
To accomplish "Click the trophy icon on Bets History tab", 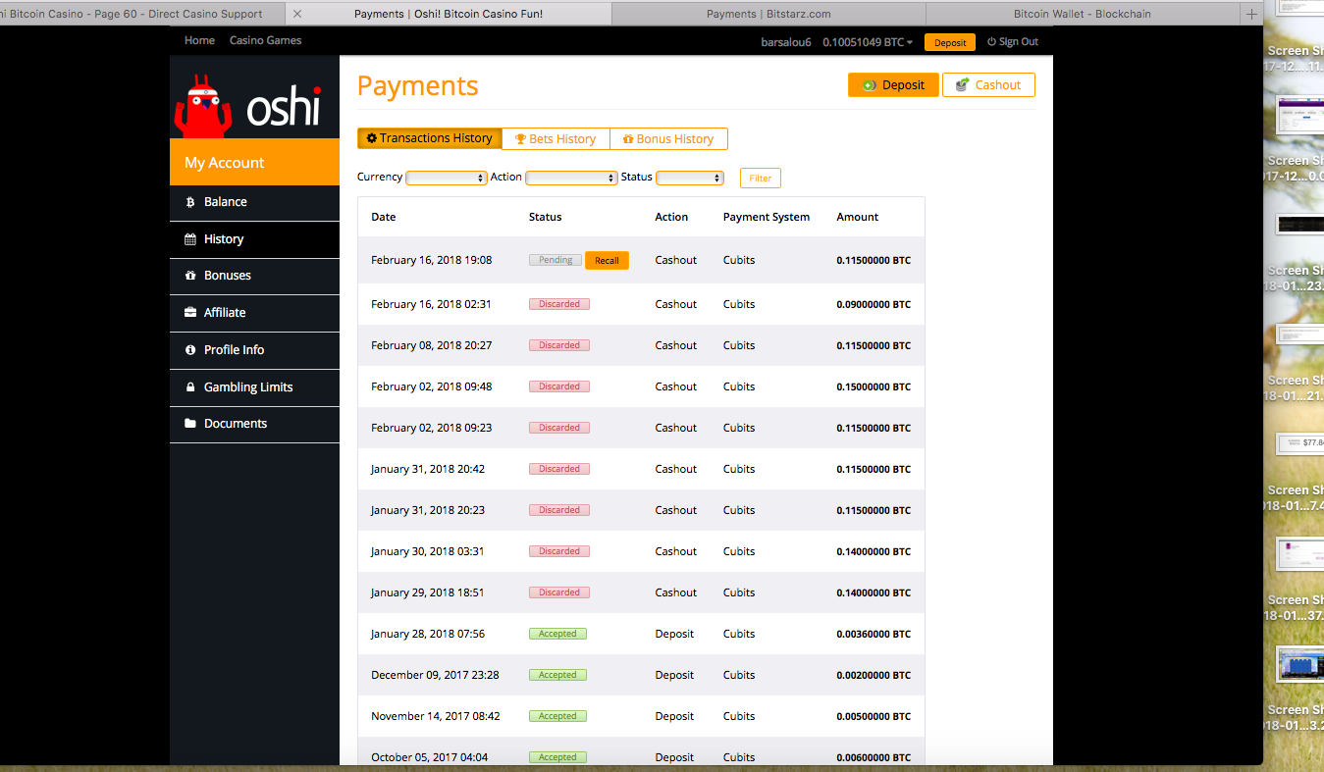I will (521, 139).
